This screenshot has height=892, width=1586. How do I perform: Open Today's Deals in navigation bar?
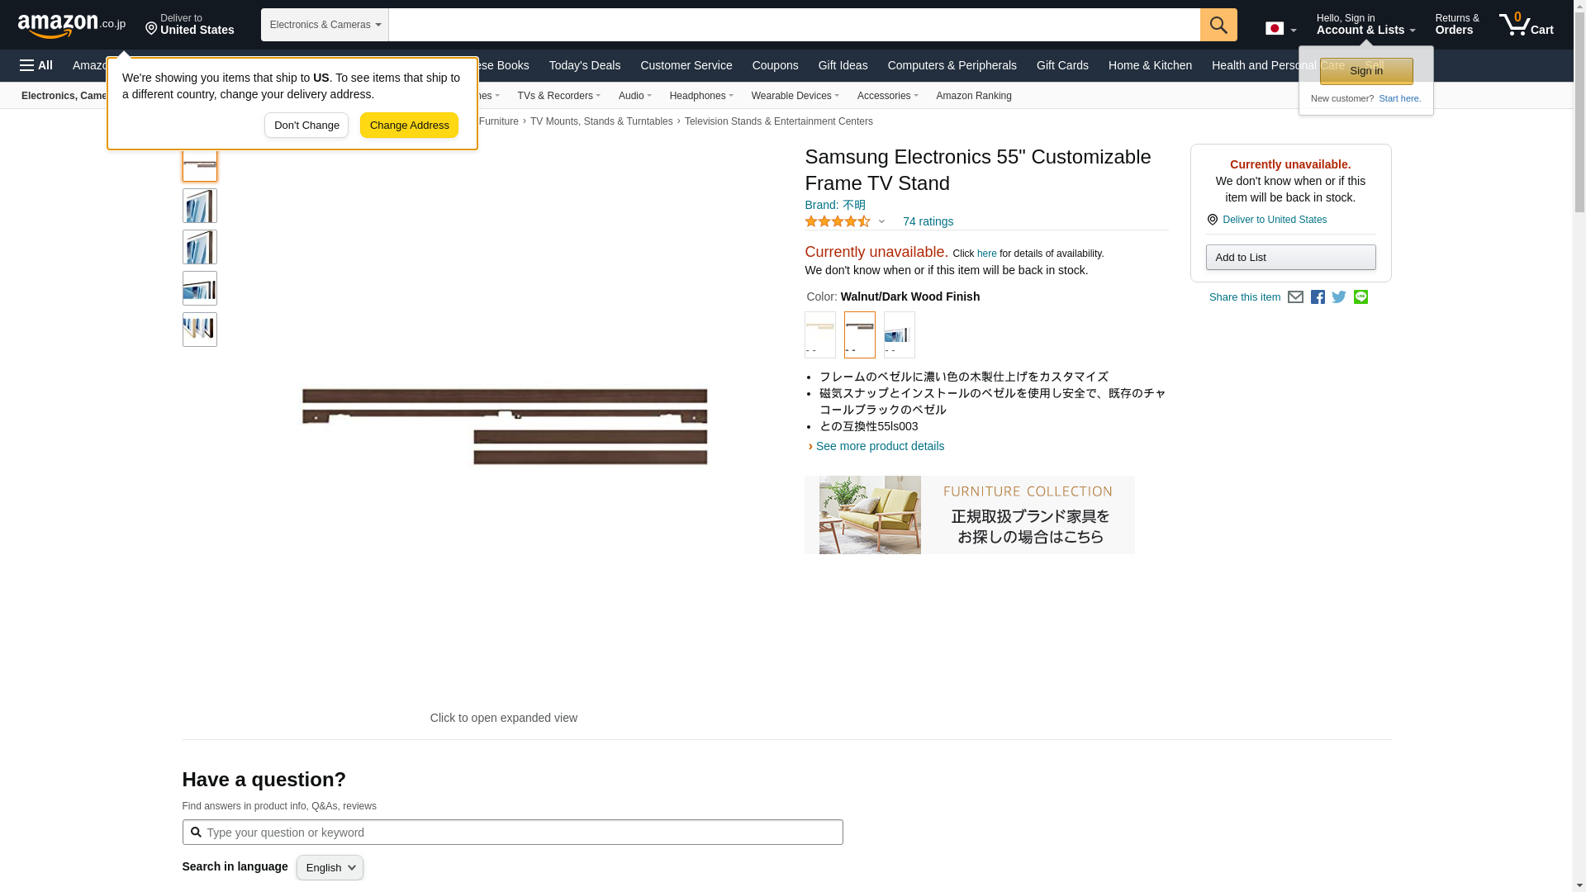point(584,65)
